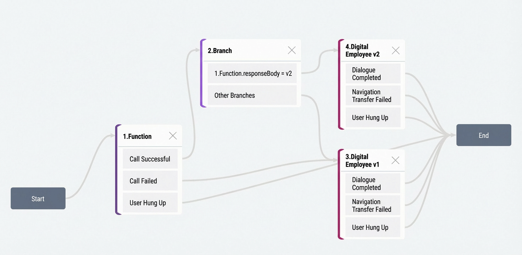Select the Other Branches condition
522x255 pixels.
point(252,95)
